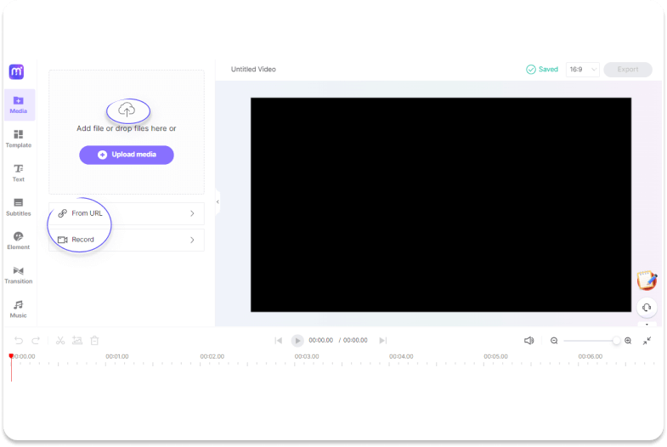Click the Untitled Video title

tap(253, 70)
